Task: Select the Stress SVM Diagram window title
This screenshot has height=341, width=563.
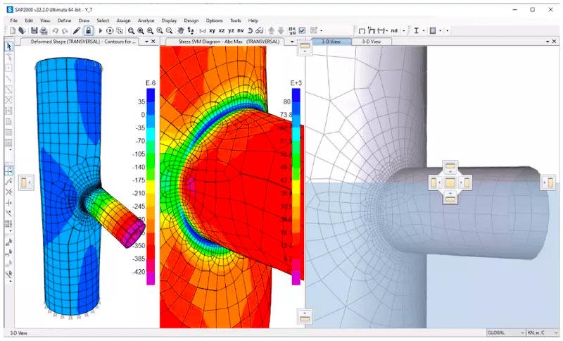Action: pyautogui.click(x=229, y=42)
